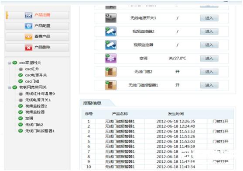
Task: Click 门被打开 in alarm row 1
Action: (x=220, y=121)
